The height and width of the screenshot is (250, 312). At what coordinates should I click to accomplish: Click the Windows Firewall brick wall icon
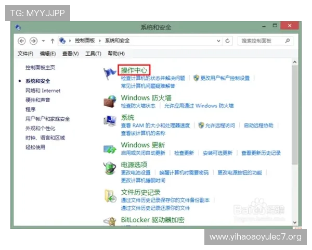[x=110, y=101]
